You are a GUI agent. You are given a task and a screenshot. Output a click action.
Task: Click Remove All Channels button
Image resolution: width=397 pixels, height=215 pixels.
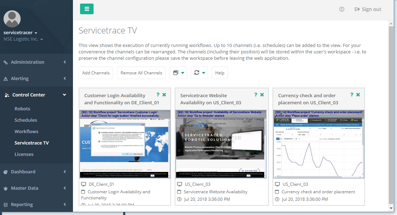(x=141, y=73)
